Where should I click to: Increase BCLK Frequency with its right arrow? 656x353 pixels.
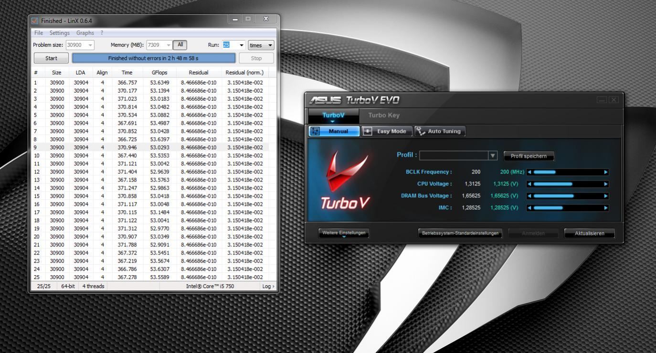pyautogui.click(x=606, y=172)
